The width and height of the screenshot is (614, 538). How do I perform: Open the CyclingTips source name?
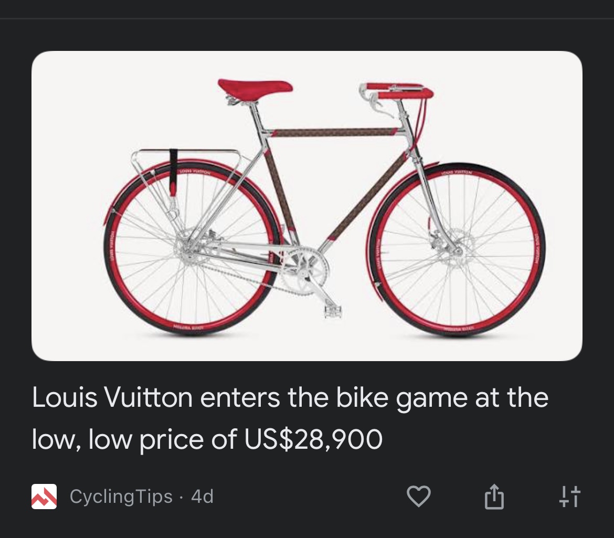tap(121, 497)
